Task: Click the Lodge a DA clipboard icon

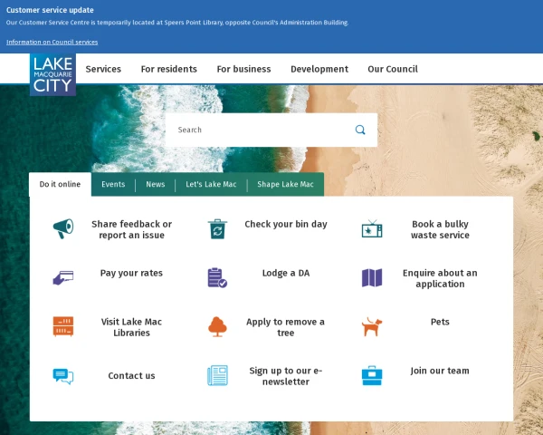Action: click(x=217, y=277)
